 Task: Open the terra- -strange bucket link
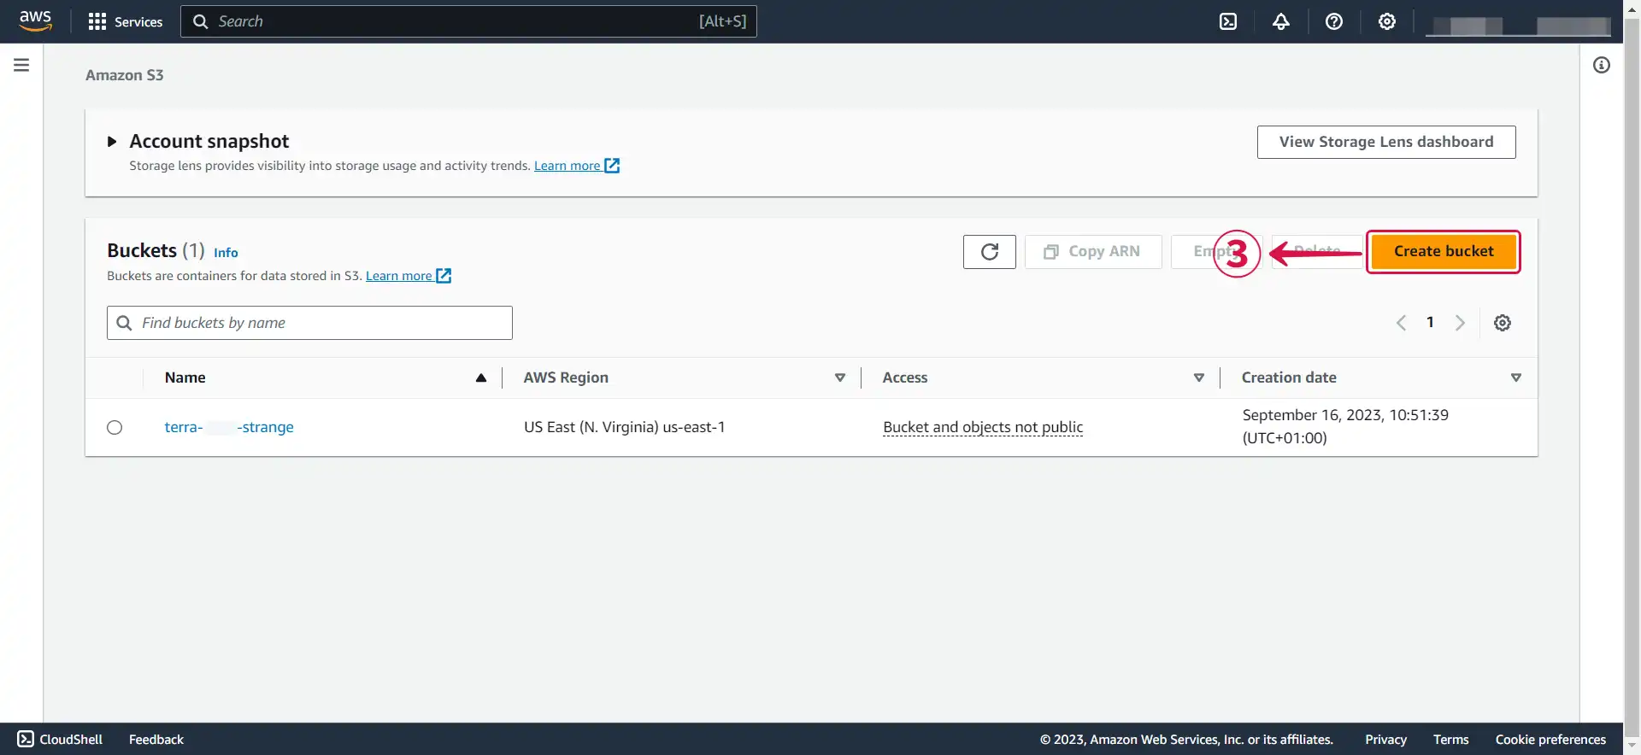[x=229, y=427]
